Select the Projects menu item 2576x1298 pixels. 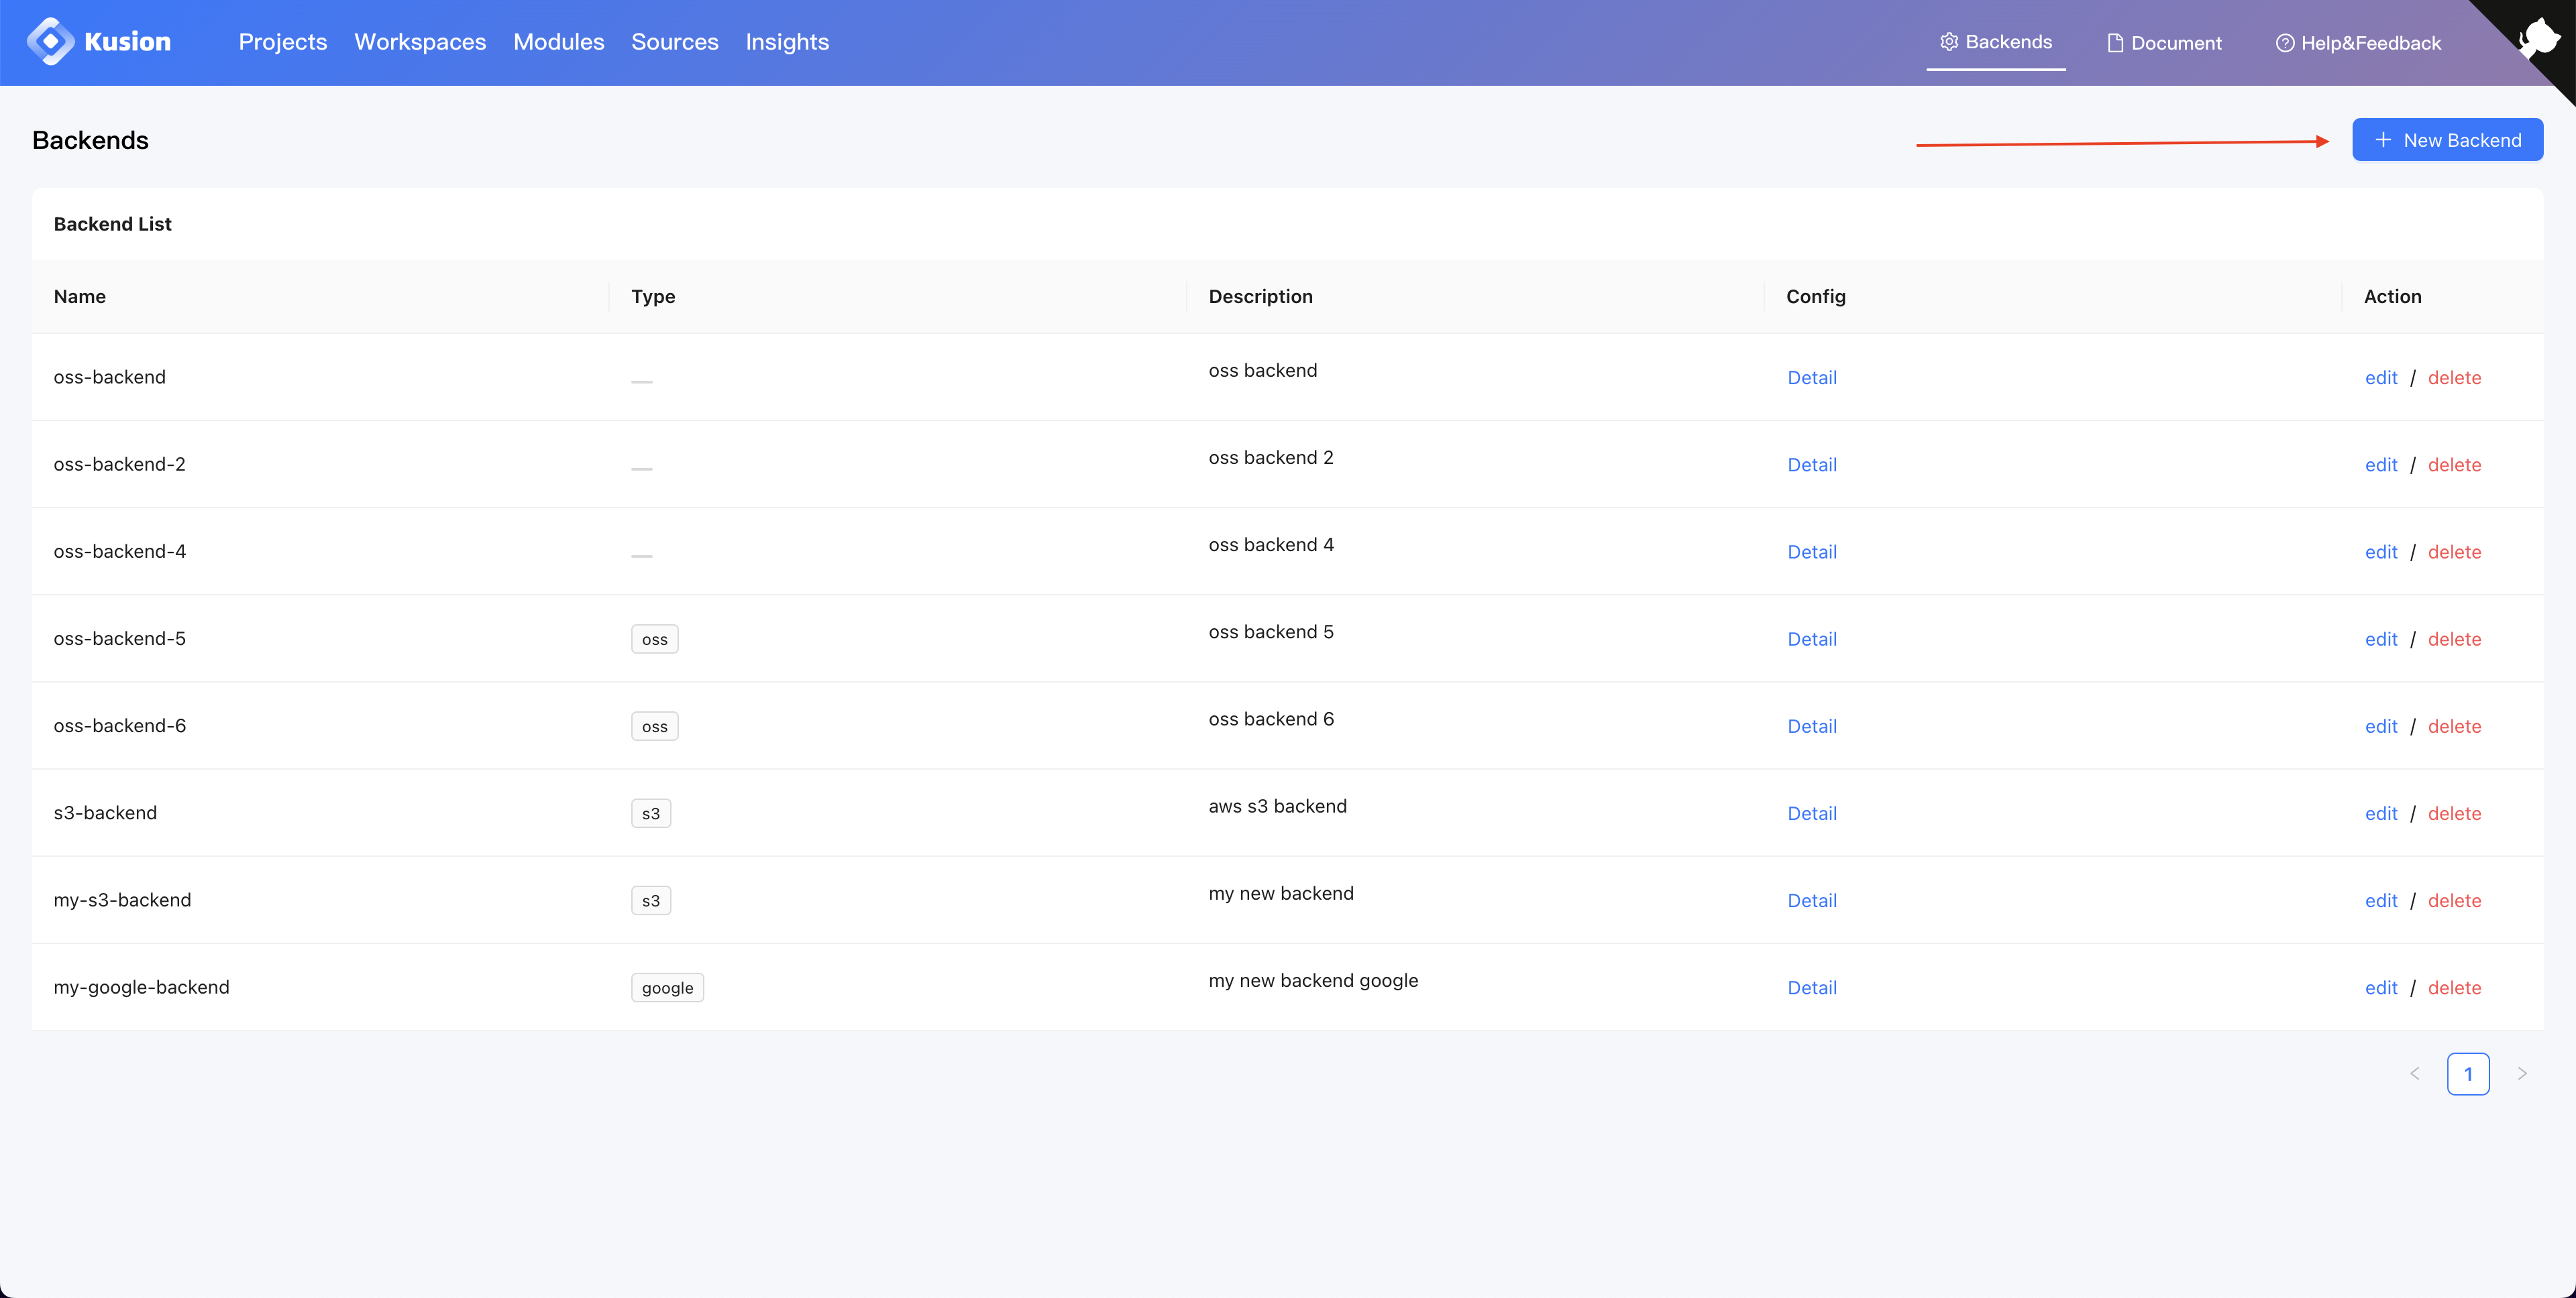[x=283, y=42]
